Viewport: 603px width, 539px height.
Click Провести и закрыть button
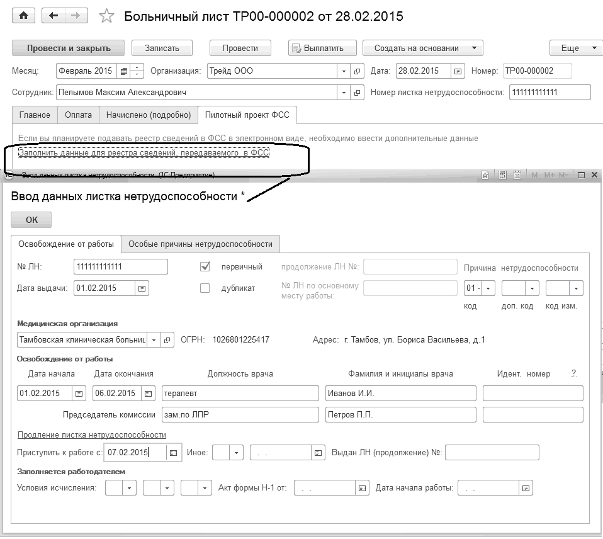click(x=69, y=48)
